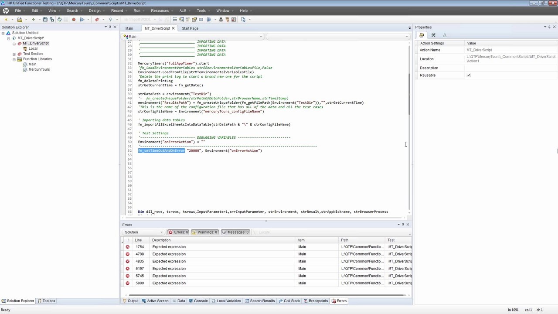
Task: Click the Open folder toolbar icon
Action: click(x=20, y=20)
